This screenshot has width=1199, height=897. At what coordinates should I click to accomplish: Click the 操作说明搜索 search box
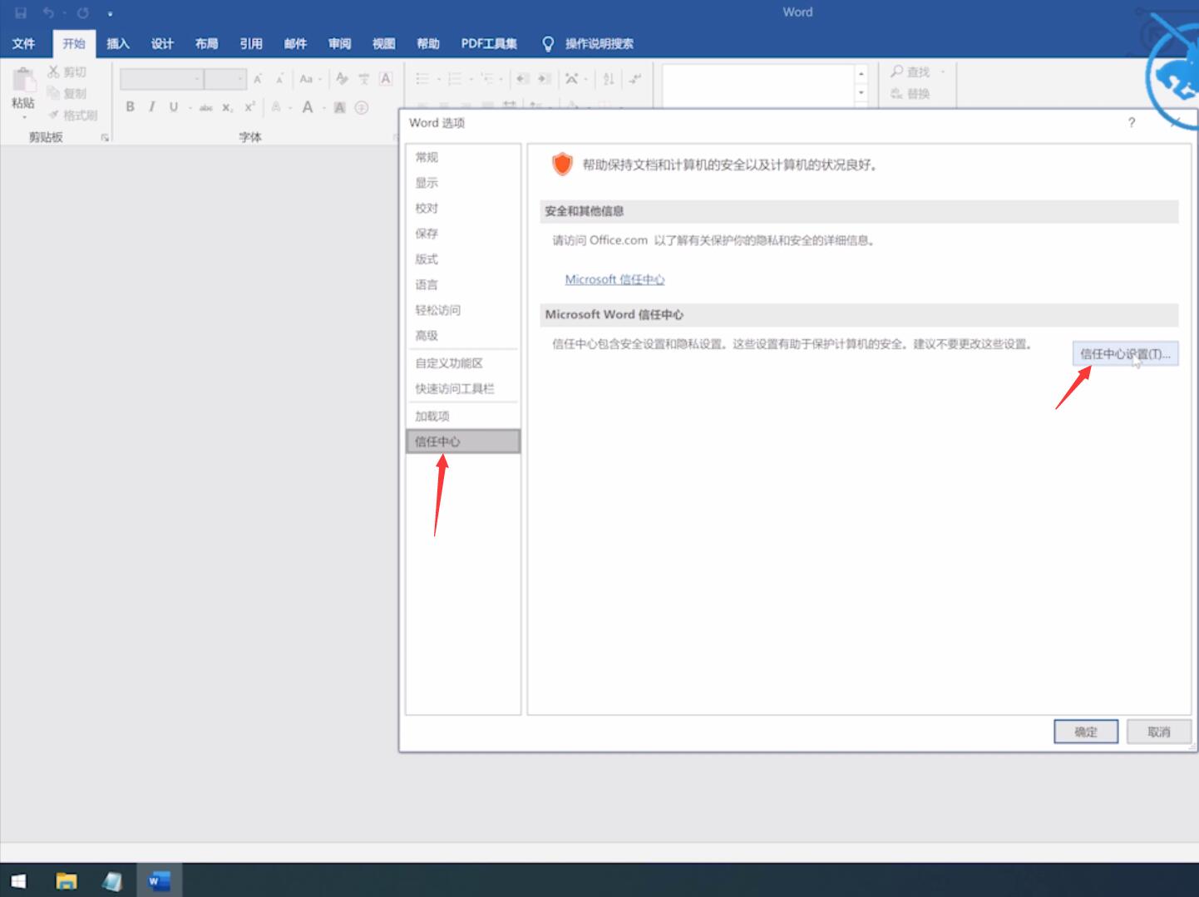589,43
